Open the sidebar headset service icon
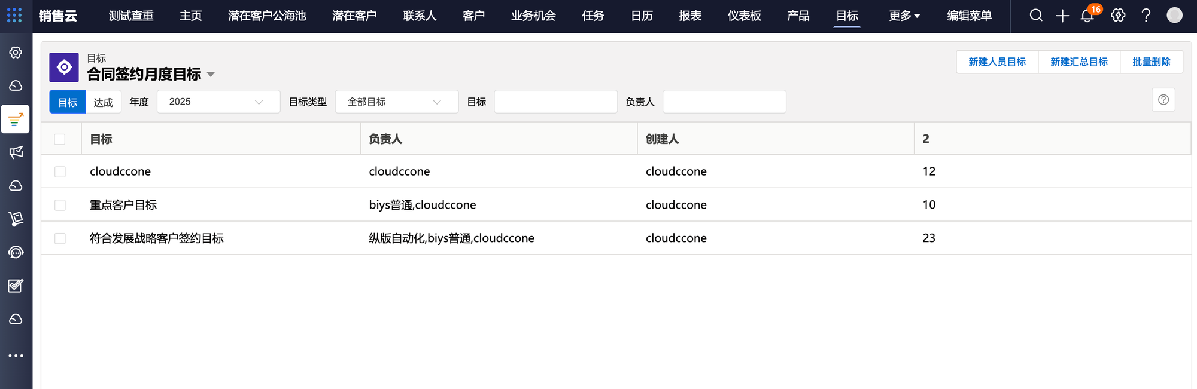Viewport: 1197px width, 389px height. click(x=16, y=252)
